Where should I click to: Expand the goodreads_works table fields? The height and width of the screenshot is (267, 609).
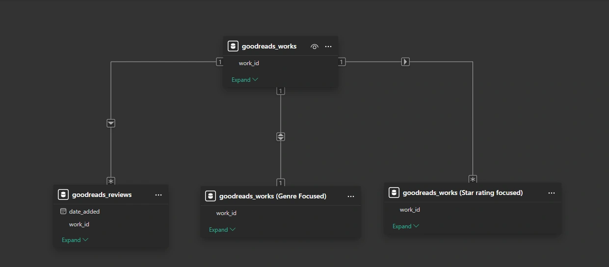(x=245, y=80)
